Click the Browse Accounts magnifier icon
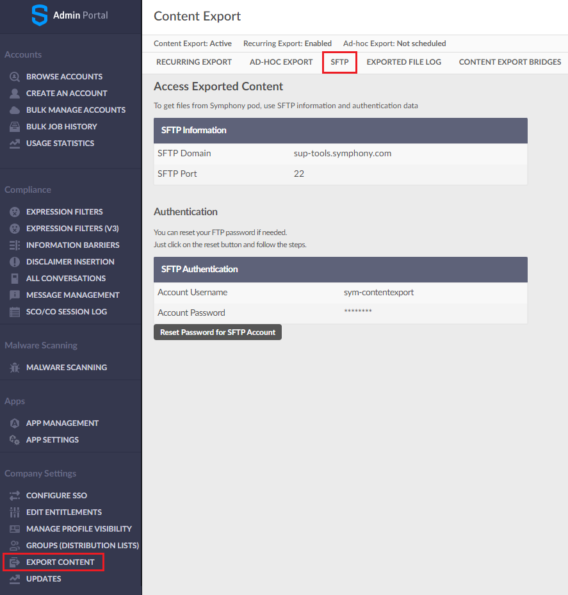 click(x=15, y=77)
